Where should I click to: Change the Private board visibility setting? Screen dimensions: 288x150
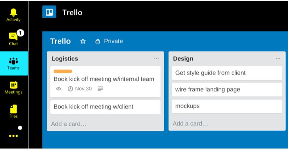[x=109, y=41]
